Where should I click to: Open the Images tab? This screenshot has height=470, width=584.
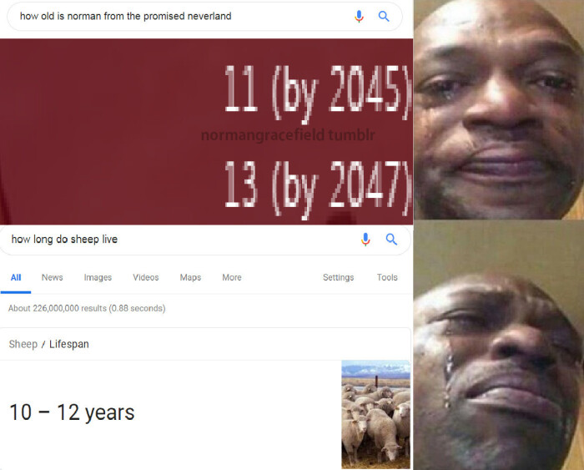(x=98, y=277)
